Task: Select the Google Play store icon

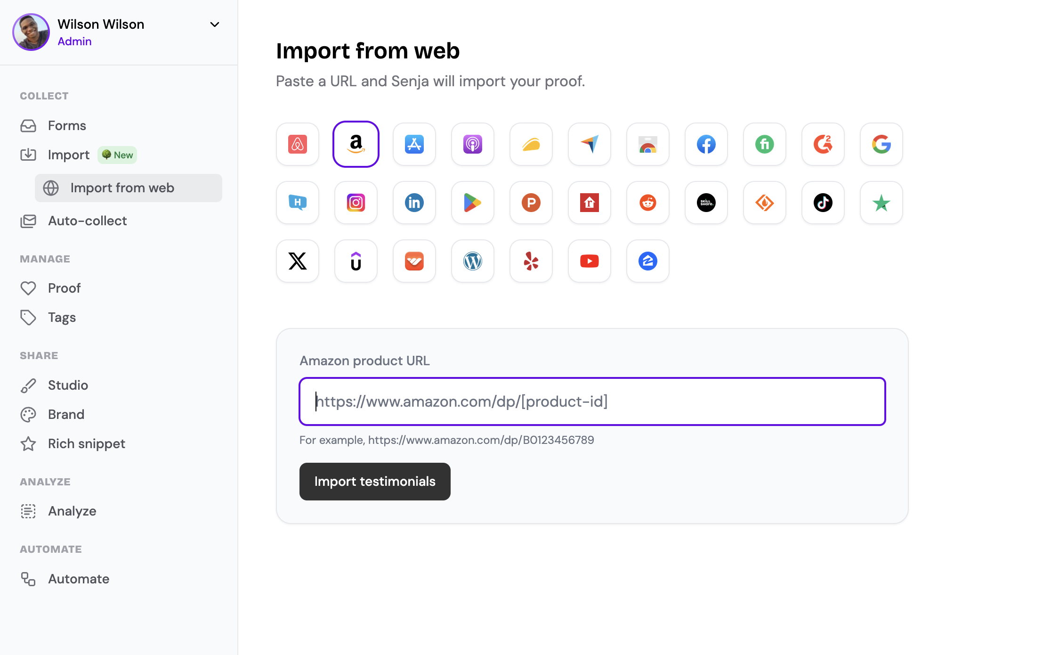Action: tap(473, 203)
